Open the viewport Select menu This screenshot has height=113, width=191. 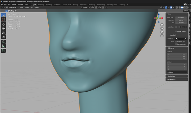tap(27, 8)
